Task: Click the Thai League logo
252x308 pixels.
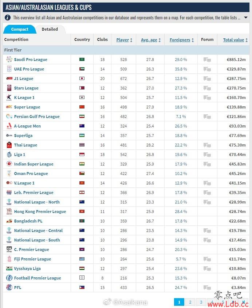Action: [x=9, y=145]
